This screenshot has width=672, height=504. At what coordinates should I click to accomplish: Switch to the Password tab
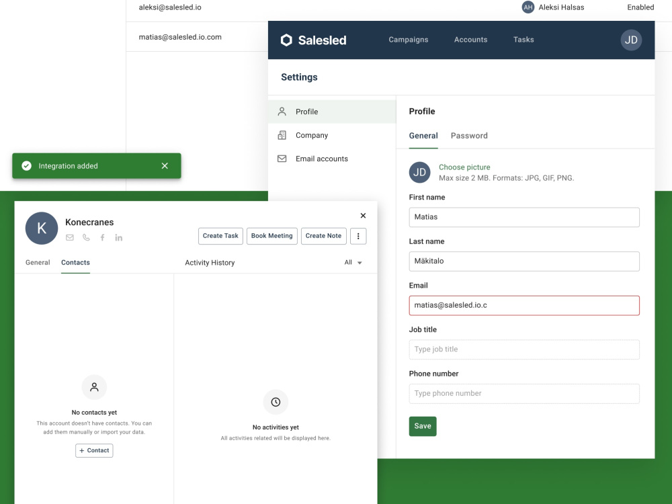(x=469, y=136)
